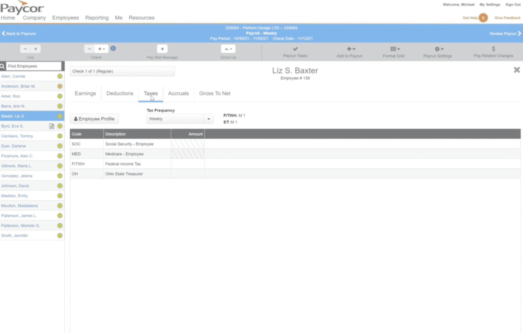Open the Employees menu
The width and height of the screenshot is (523, 333).
click(65, 18)
